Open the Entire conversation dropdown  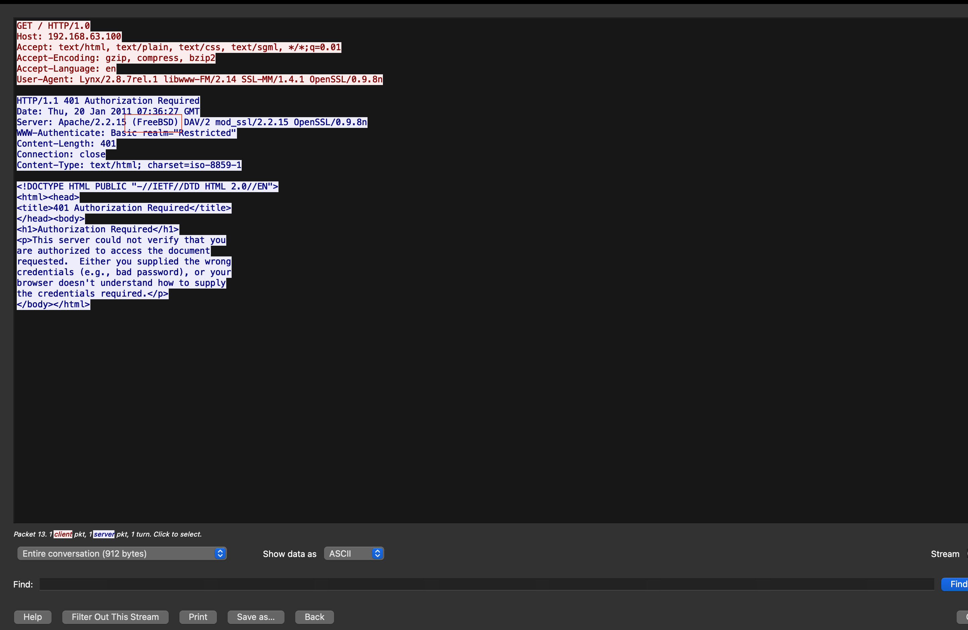122,554
